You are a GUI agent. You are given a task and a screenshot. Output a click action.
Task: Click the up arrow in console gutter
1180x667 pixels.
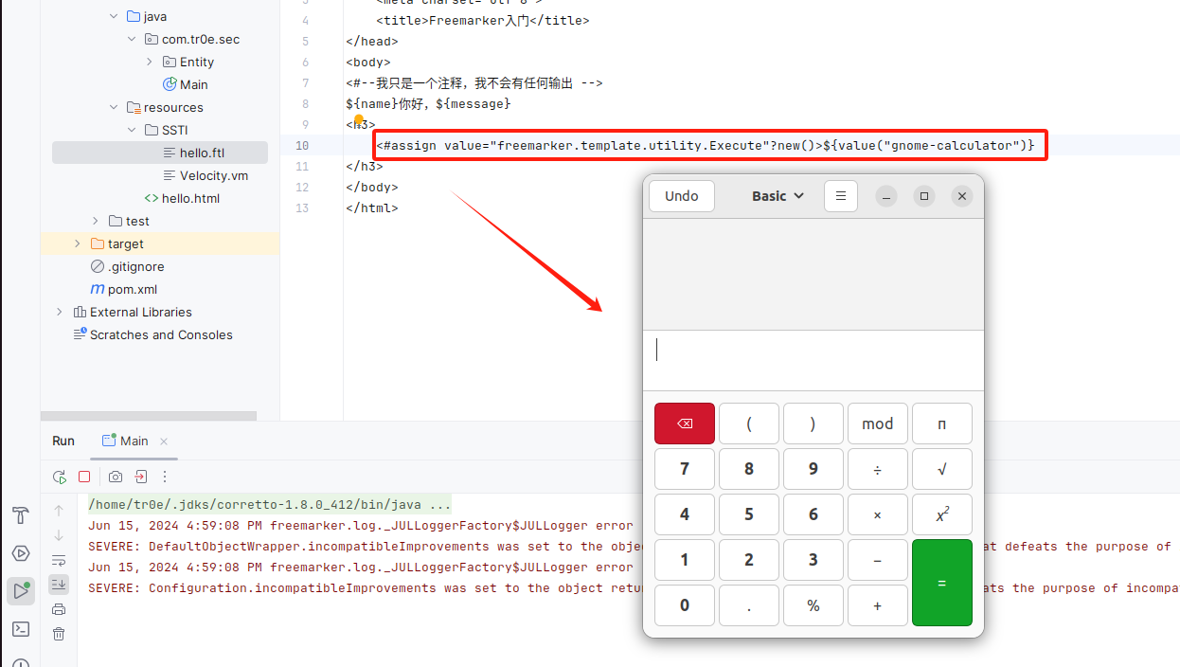(x=59, y=511)
